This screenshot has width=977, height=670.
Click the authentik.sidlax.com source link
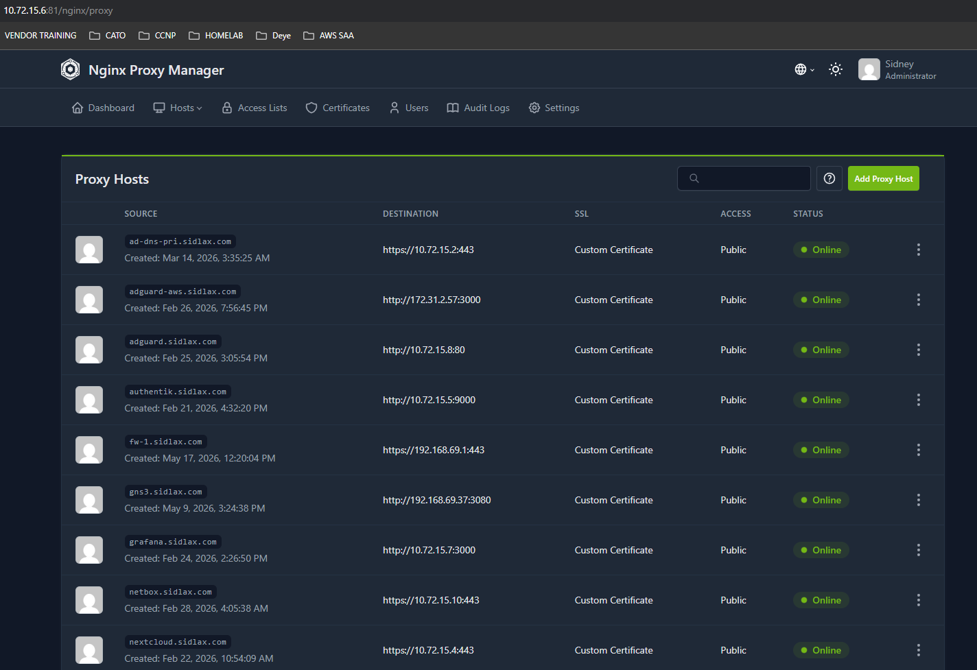tap(178, 392)
